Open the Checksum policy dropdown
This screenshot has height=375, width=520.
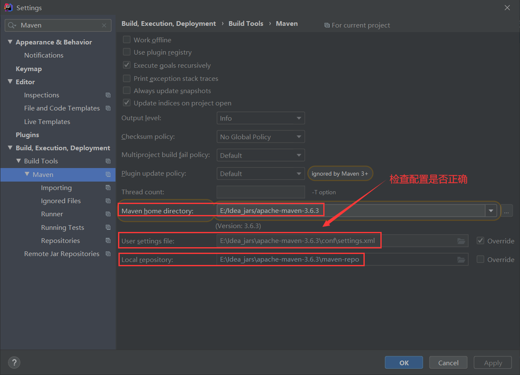coord(261,137)
